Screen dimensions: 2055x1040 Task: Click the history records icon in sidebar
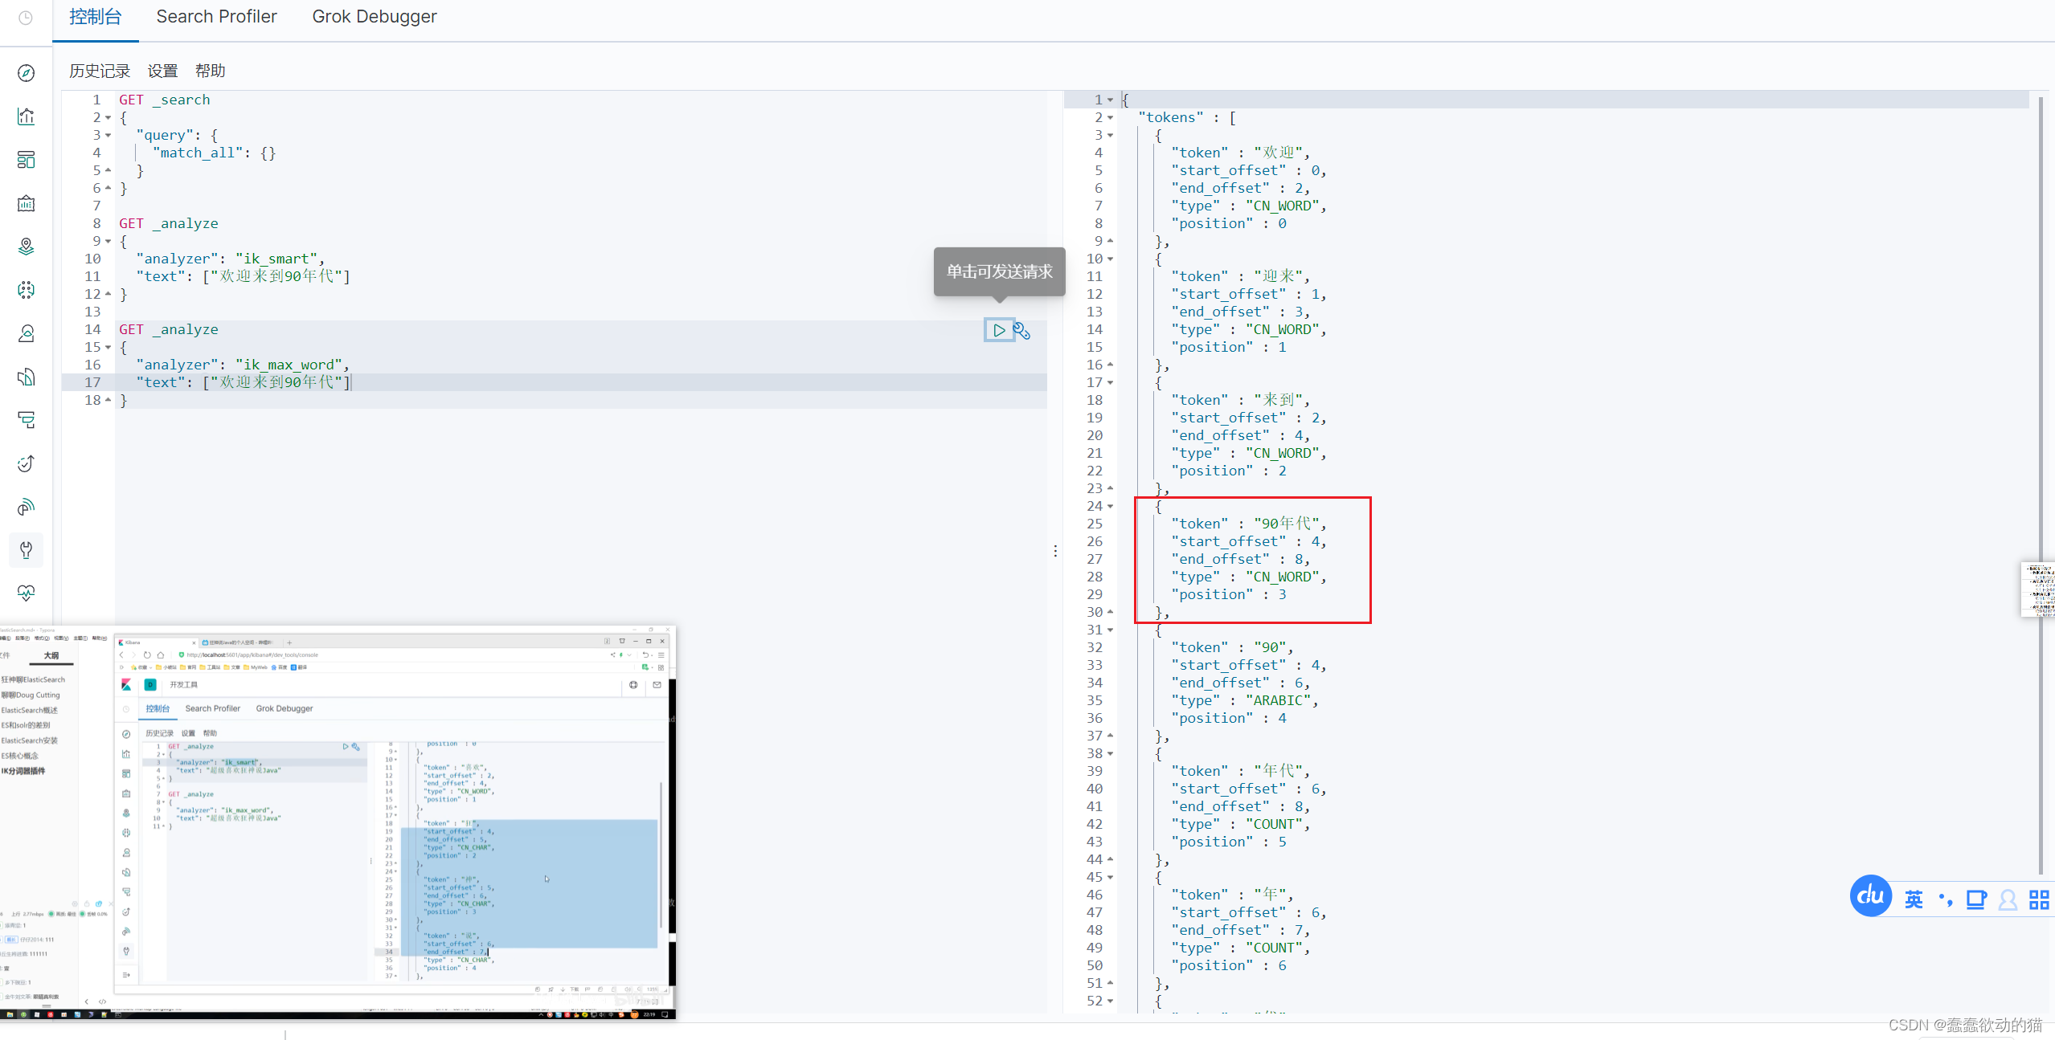coord(25,17)
